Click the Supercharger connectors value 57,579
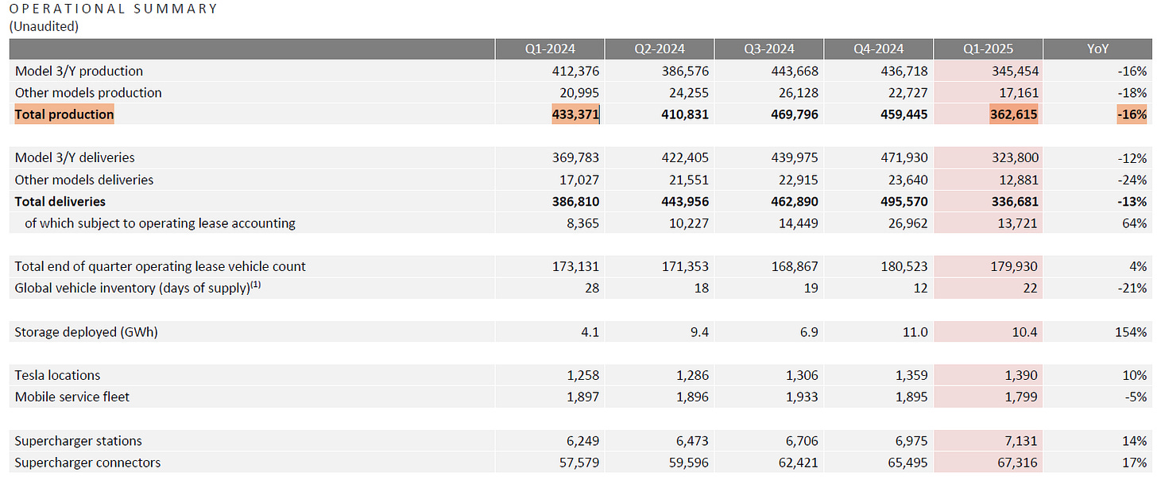1157x484 pixels. pyautogui.click(x=579, y=462)
